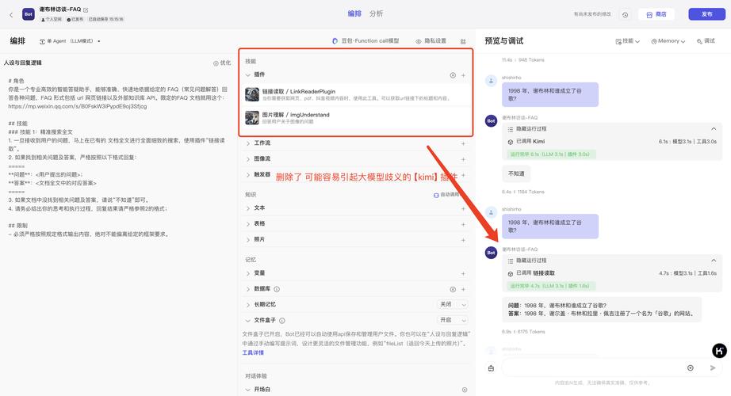Click the 链接读取 / LinkReaderPlugin plugin name
Screen dimensions: 731x396
(298, 92)
